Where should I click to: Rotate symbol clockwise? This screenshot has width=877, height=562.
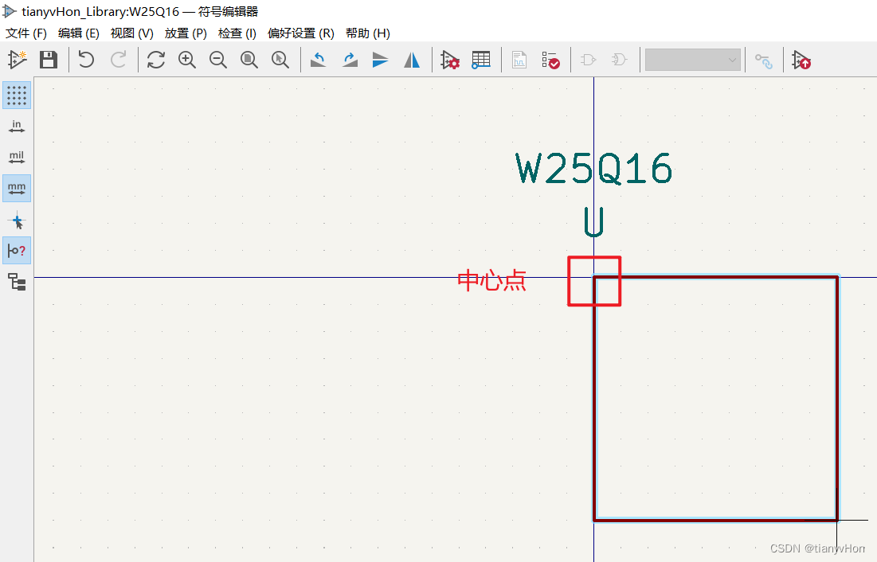click(x=350, y=59)
